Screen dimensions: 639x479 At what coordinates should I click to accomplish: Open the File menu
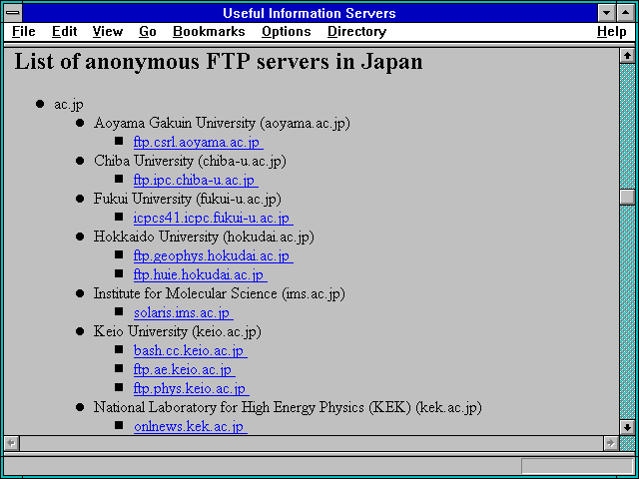click(x=24, y=32)
